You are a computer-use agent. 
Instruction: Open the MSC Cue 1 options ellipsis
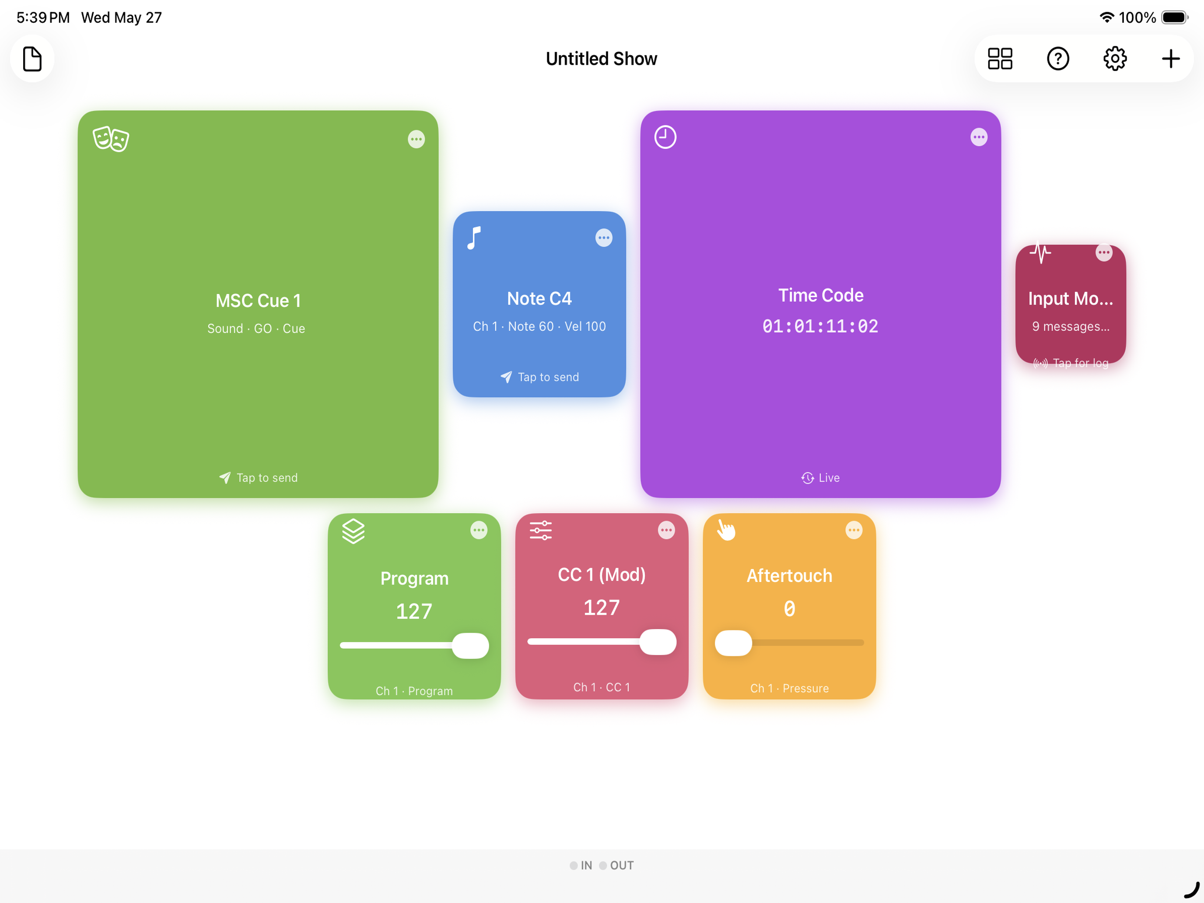pos(416,139)
